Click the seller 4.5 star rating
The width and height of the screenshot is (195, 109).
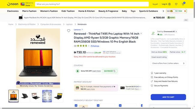point(160,35)
